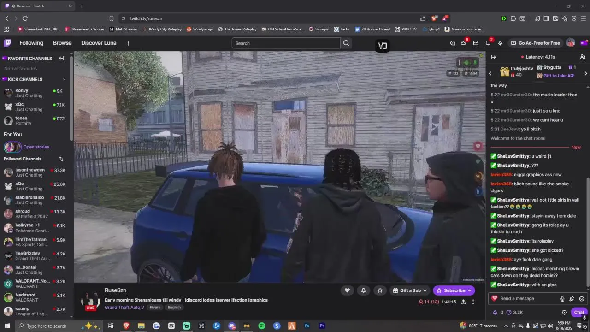Open the Brave Leo AI sparkle icon
The image size is (590, 332).
click(x=565, y=18)
